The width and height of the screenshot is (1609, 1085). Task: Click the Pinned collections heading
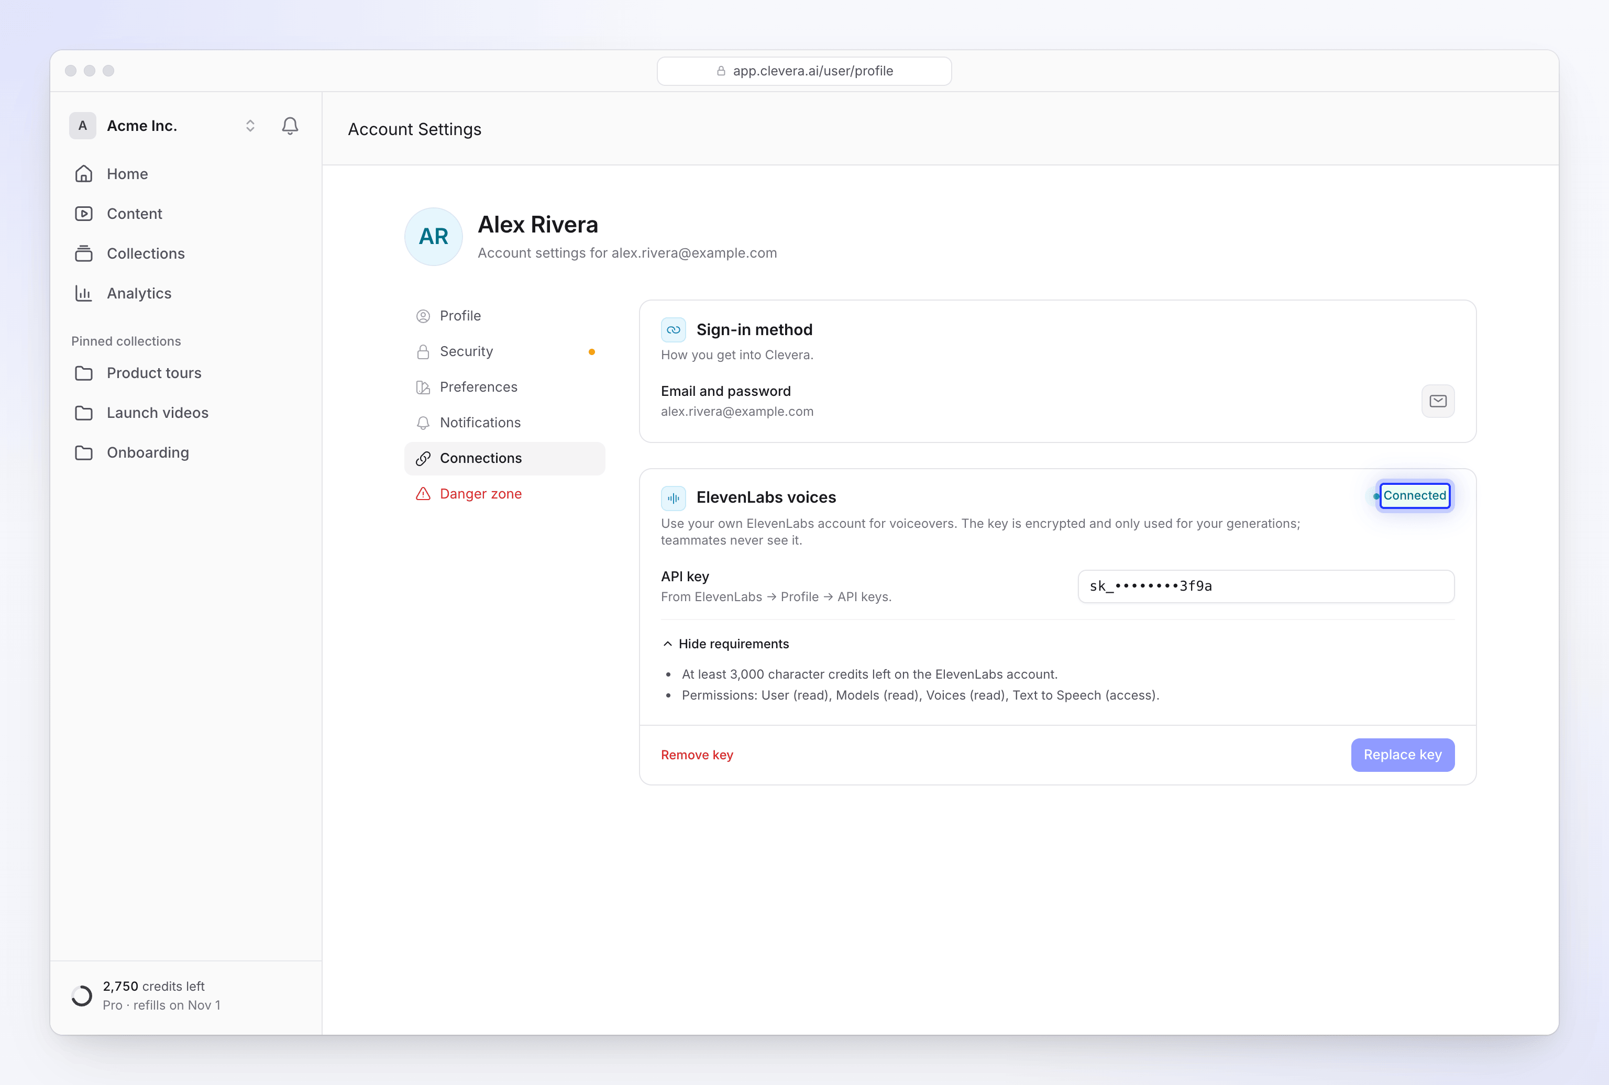[126, 341]
